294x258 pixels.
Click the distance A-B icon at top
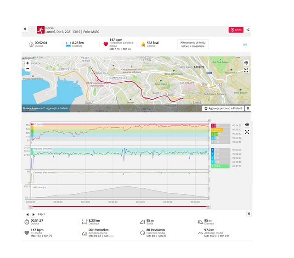click(68, 45)
